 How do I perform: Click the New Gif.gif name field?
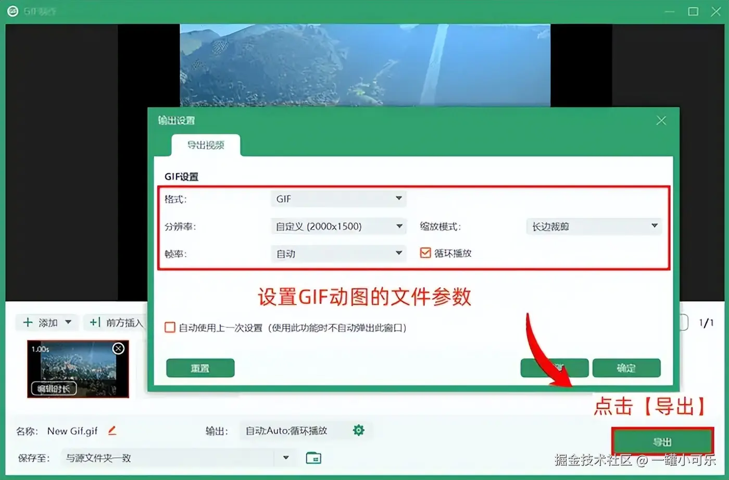[x=72, y=431]
